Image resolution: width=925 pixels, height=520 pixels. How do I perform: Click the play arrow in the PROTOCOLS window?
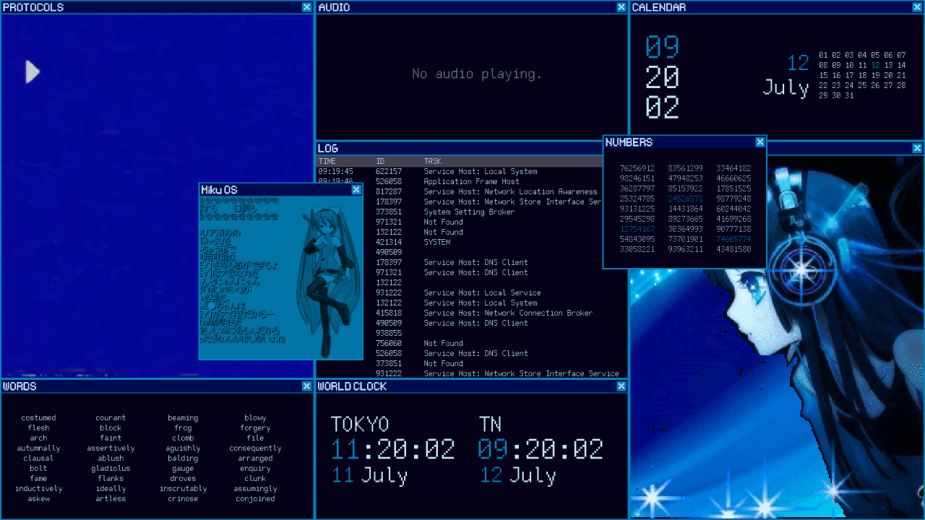33,71
